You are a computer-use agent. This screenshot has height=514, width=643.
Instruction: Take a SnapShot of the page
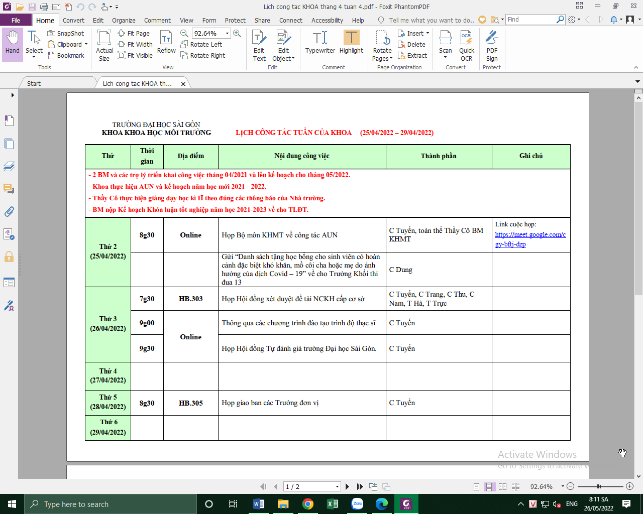(66, 33)
